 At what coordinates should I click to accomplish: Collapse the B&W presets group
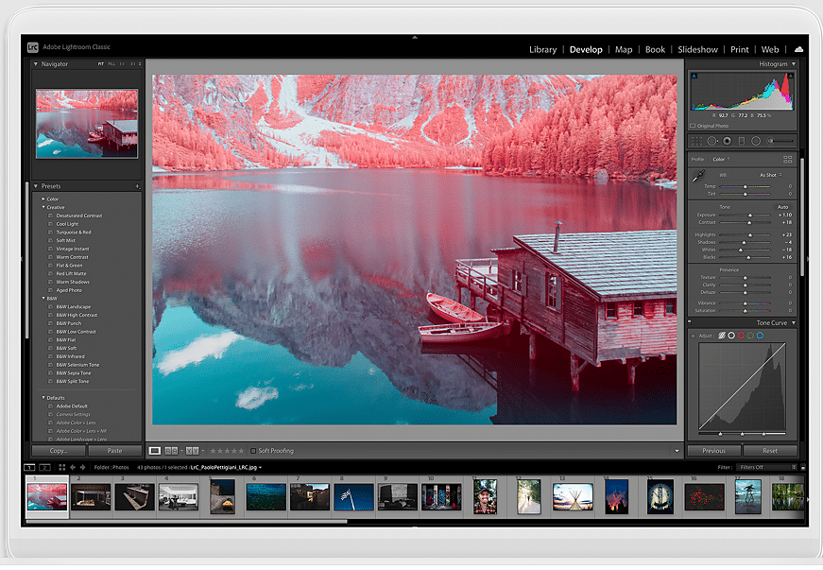pyautogui.click(x=43, y=298)
